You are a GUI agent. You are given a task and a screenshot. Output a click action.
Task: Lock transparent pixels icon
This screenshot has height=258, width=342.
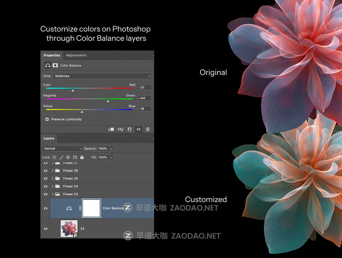pos(54,157)
